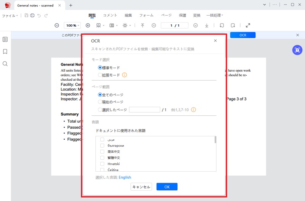Click the blue floating OCR text icon
The height and width of the screenshot is (201, 305).
[x=297, y=50]
